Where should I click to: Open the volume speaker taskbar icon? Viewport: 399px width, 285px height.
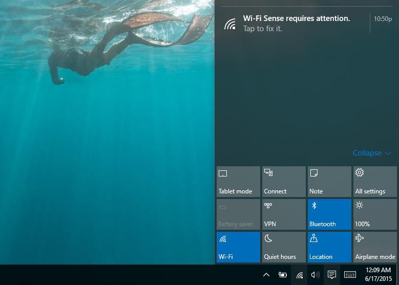tap(316, 275)
